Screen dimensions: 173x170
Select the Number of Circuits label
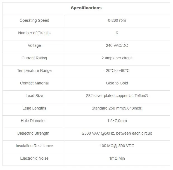34,33
